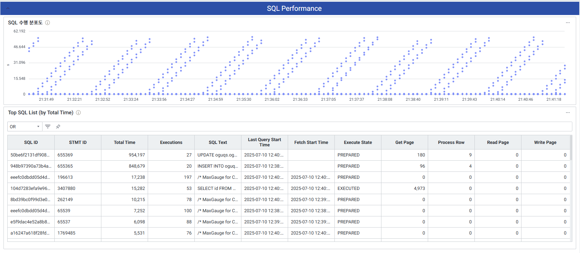Select the EXECUTED state cell

[x=349, y=189]
